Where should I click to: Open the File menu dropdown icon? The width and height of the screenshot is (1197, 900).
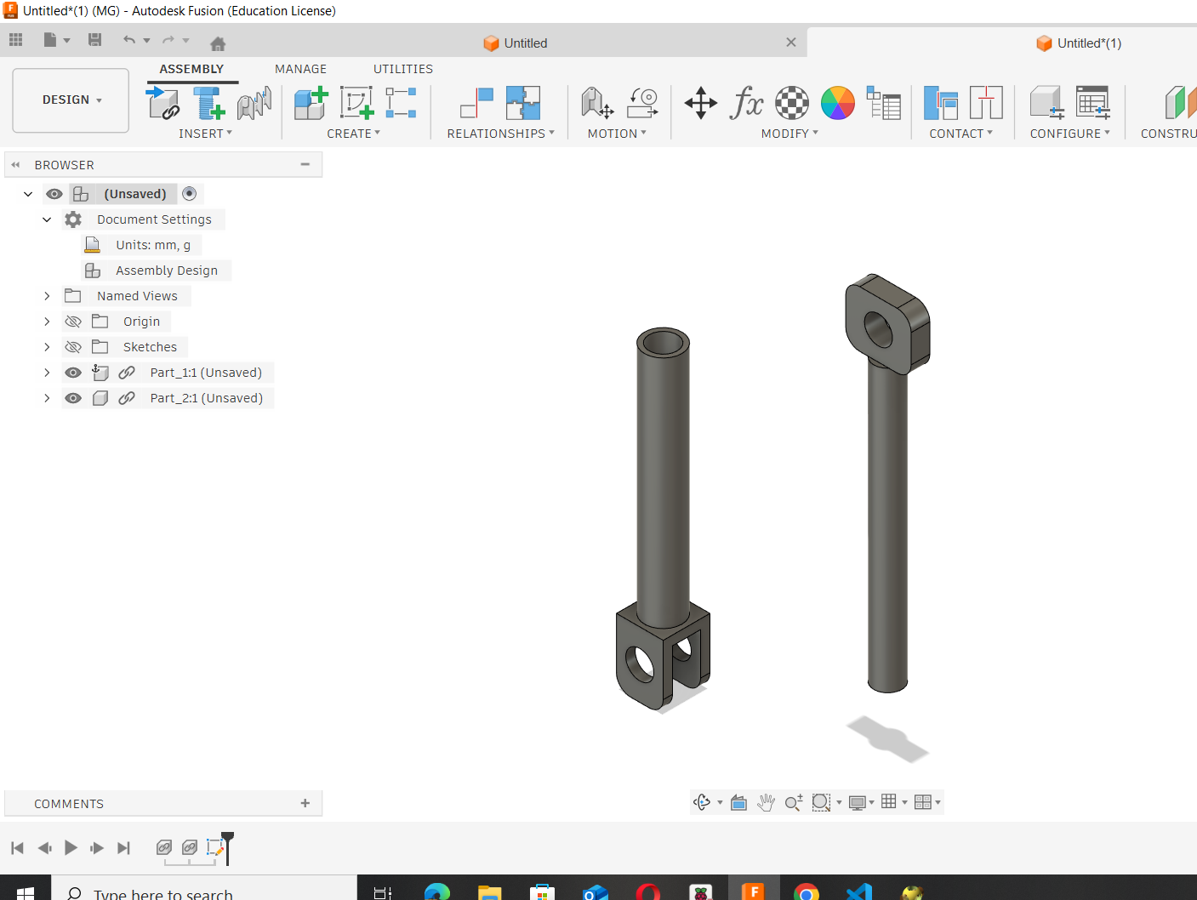point(56,40)
